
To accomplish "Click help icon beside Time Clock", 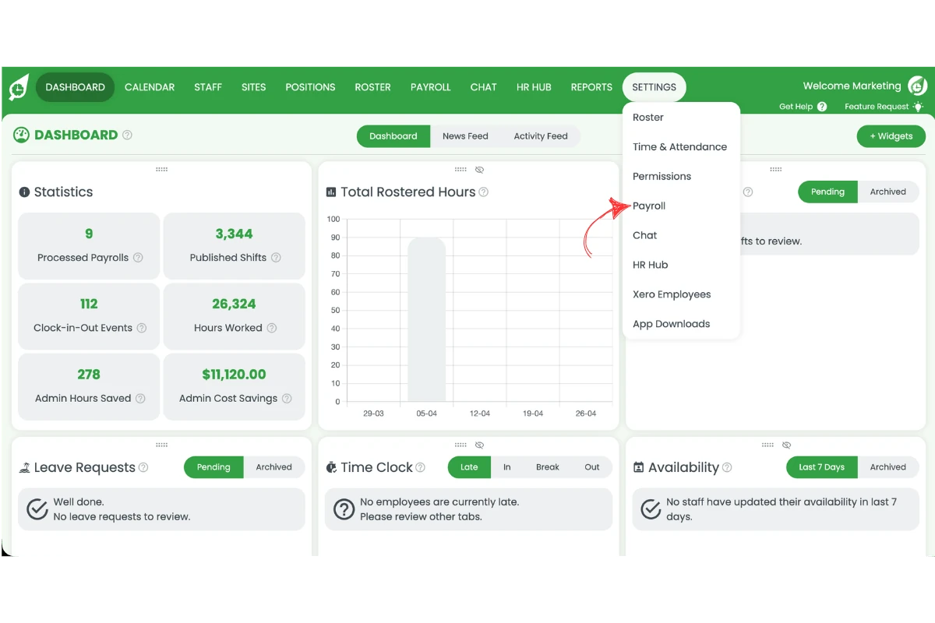I will click(420, 467).
